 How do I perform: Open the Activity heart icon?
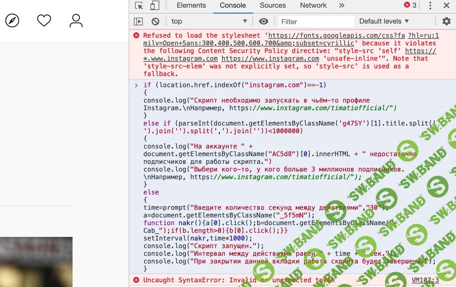[x=44, y=21]
